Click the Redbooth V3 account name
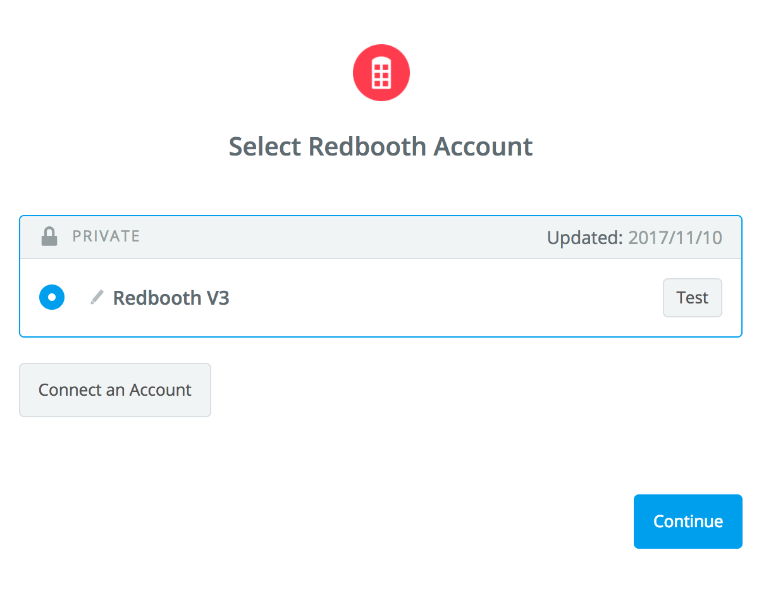This screenshot has height=593, width=759. click(x=171, y=298)
